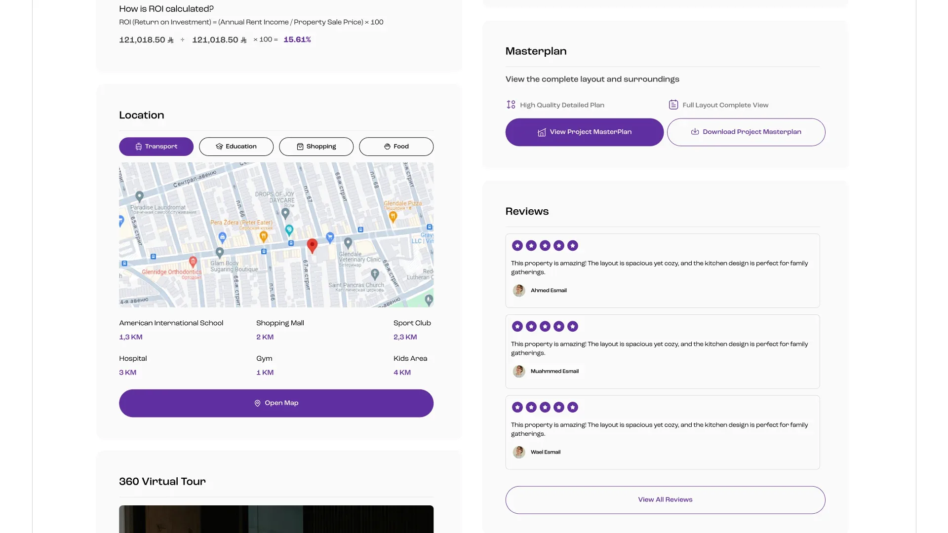Click the Hospital 3 KM value
The height and width of the screenshot is (533, 948).
(127, 373)
